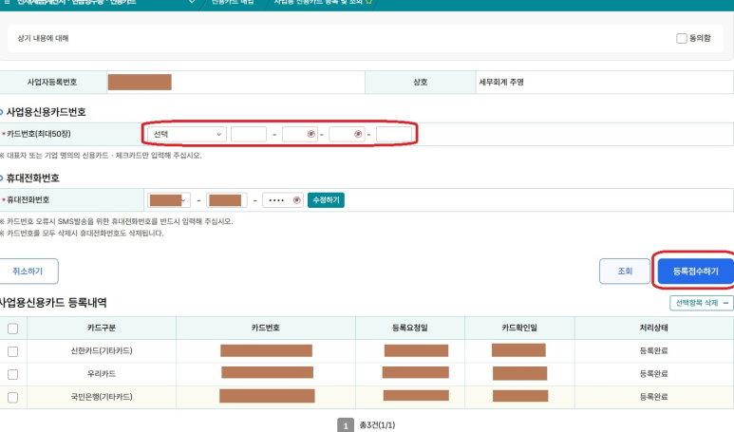Click the 카드번호 column header
The width and height of the screenshot is (734, 432).
(x=266, y=329)
